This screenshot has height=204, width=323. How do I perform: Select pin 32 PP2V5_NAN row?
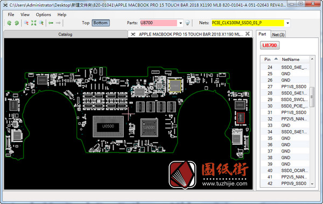[x=285, y=119]
